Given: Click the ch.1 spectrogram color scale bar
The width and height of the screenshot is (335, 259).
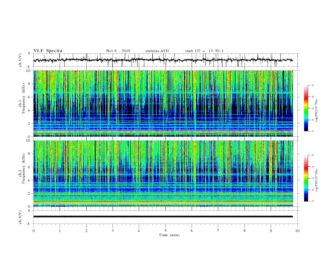Looking at the screenshot, I should coord(306,108).
